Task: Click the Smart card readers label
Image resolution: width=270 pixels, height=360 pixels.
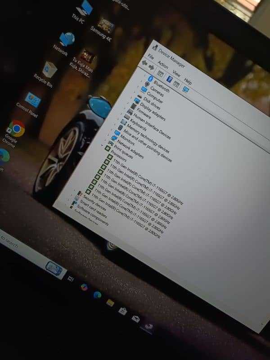Action: point(93,209)
